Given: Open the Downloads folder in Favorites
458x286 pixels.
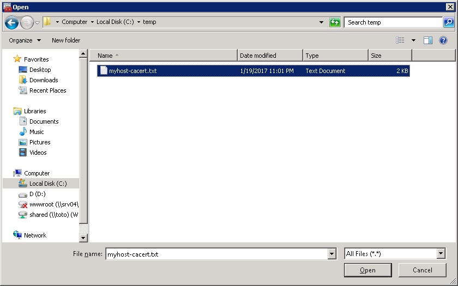Looking at the screenshot, I should click(x=44, y=80).
